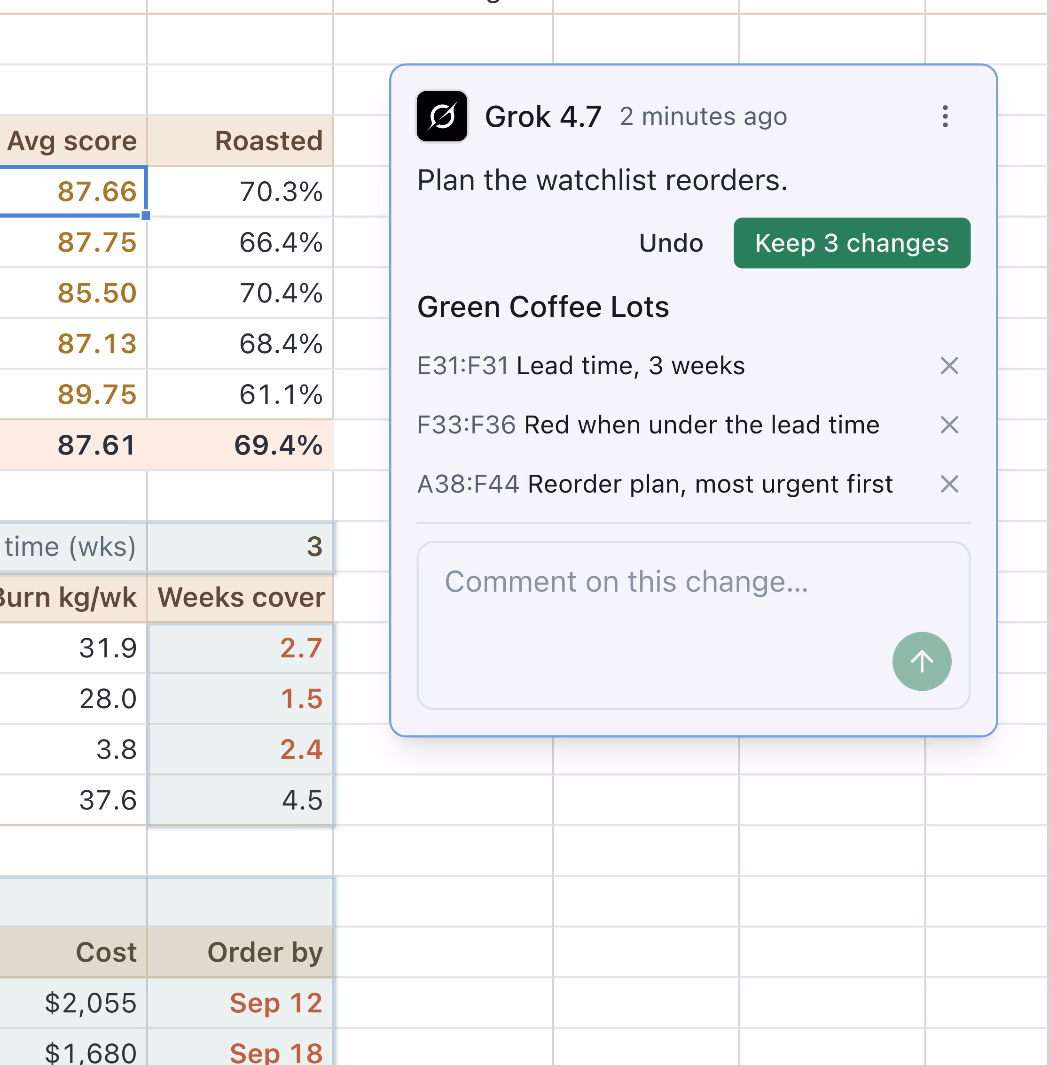Select the Avg score cell 87.66
This screenshot has width=1049, height=1065.
coord(73,192)
